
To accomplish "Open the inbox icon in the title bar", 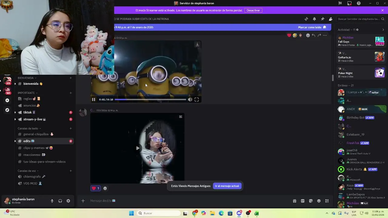I will (350, 3).
